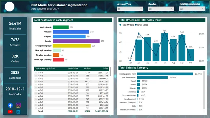Select the Regular purple bar
Screen dimensions: 210x118
pyautogui.click(x=76, y=41)
